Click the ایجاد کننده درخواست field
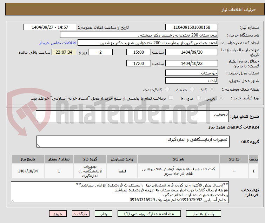Viewport: 265px width, 223px height. coord(148,43)
